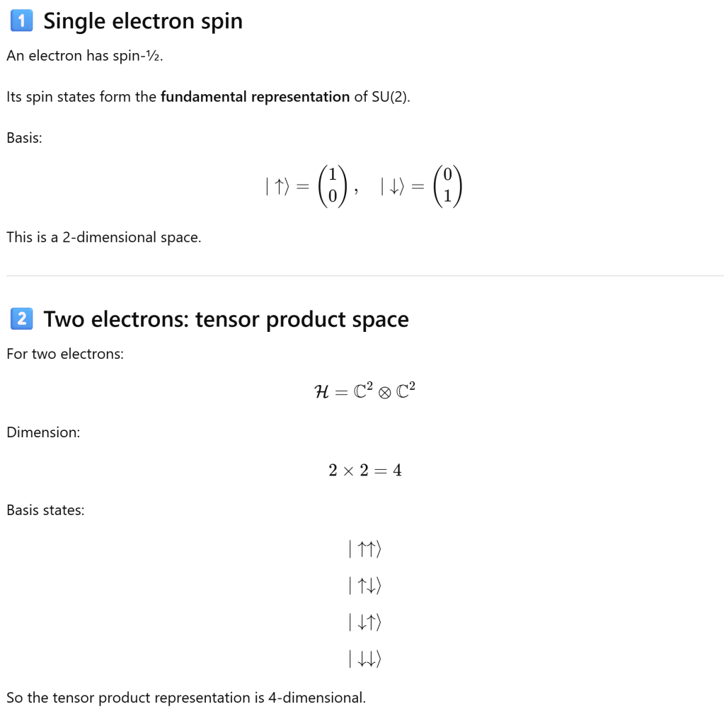Screen dimensions: 724x709
Task: Click the down-down ket basis state
Action: 365,659
